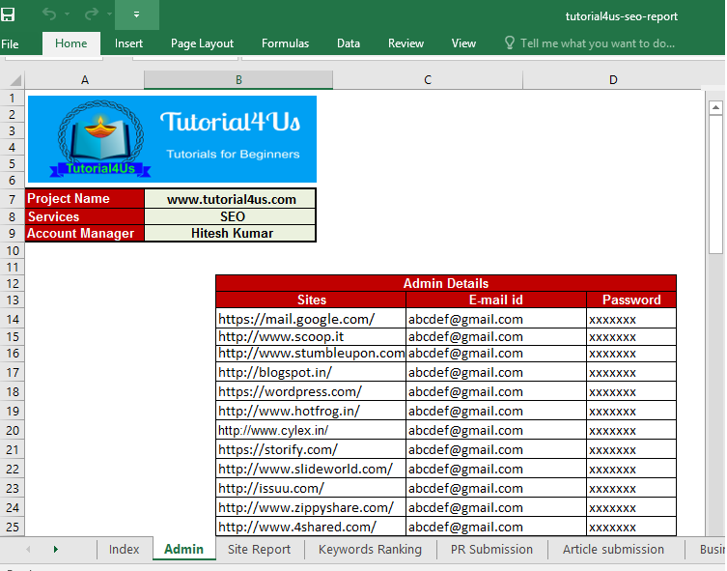Click the vertical scrollbar up arrow
The width and height of the screenshot is (727, 571).
[x=715, y=107]
